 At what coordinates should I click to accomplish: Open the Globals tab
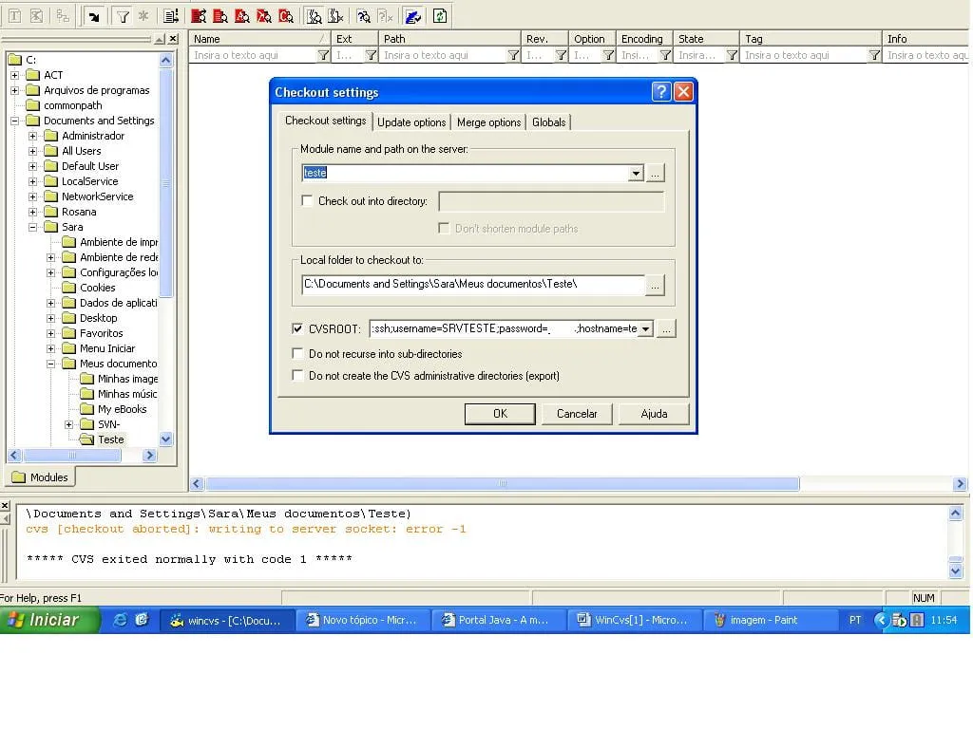pyautogui.click(x=548, y=122)
